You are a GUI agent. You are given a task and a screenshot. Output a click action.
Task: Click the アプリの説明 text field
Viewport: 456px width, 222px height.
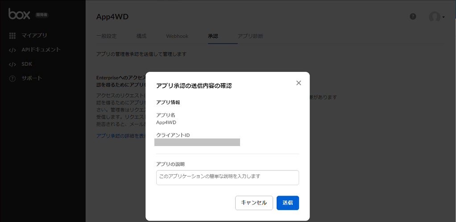pos(228,177)
